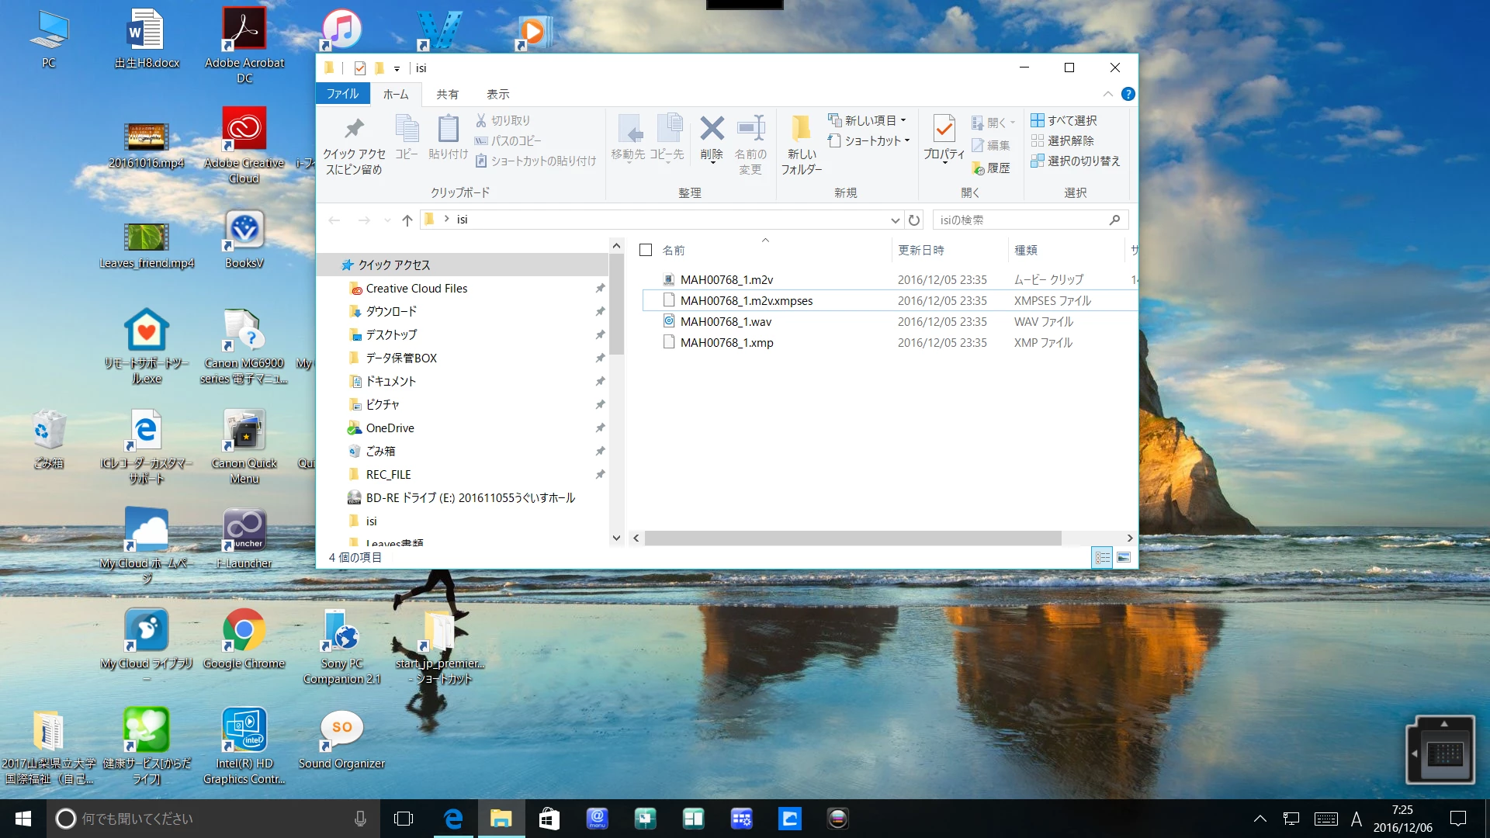Toggle the checkmark properties button in title bar

(359, 68)
